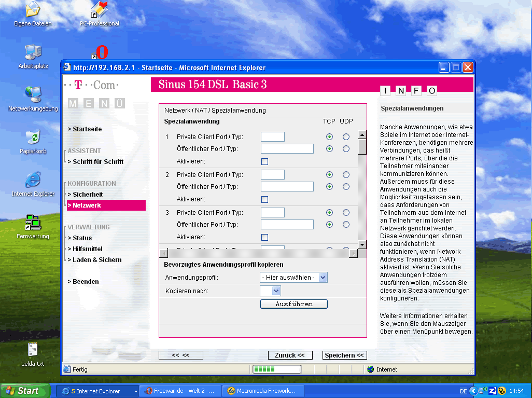532x398 pixels.
Task: Select the Netzwerk menu item
Action: pos(106,205)
